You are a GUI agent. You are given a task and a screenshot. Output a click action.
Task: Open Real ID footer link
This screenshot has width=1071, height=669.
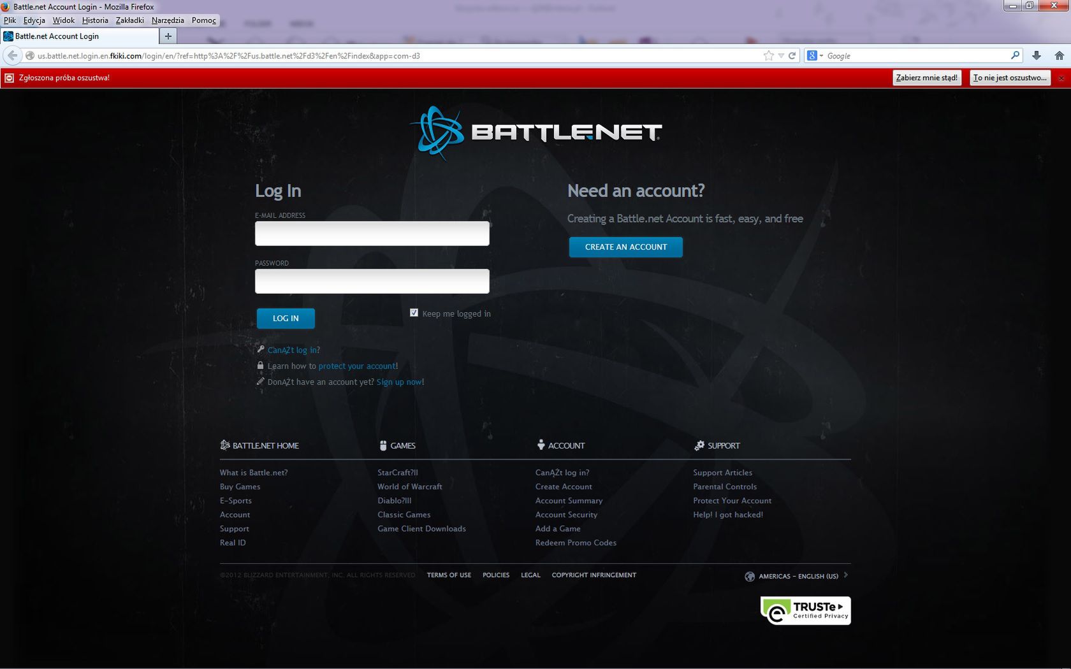point(233,543)
